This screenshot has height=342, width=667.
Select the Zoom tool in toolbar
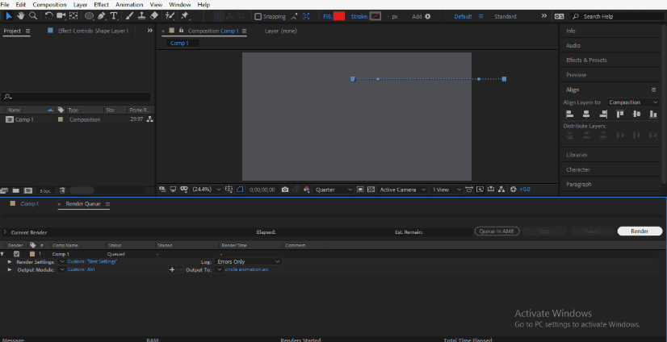[x=32, y=15]
